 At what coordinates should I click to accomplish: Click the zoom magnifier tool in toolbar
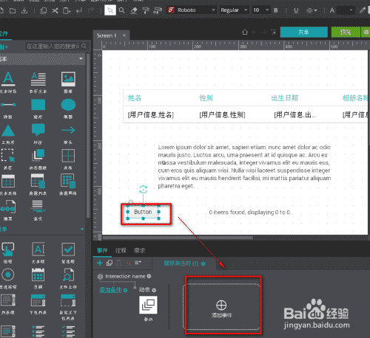(x=122, y=10)
